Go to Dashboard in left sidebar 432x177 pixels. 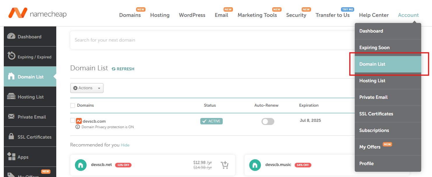point(30,37)
